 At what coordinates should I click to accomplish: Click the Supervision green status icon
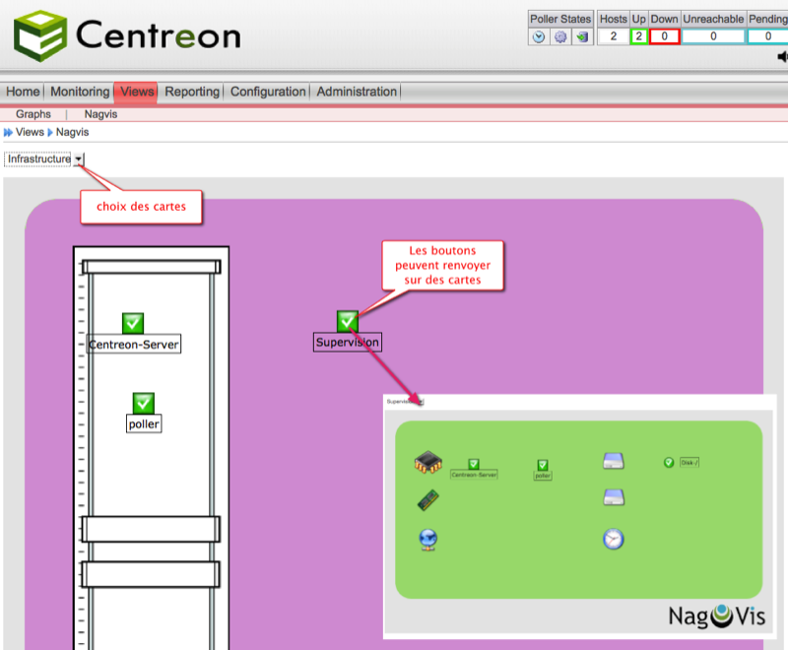(x=347, y=321)
